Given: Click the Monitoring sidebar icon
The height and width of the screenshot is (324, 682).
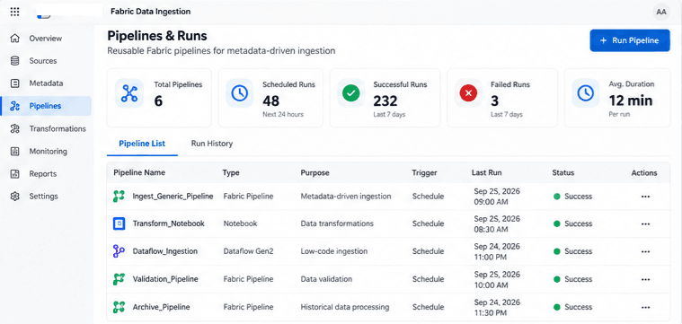Looking at the screenshot, I should pyautogui.click(x=15, y=151).
